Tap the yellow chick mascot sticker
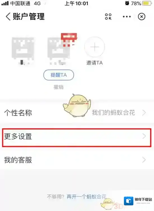The height and width of the screenshot is (211, 154). pyautogui.click(x=77, y=105)
